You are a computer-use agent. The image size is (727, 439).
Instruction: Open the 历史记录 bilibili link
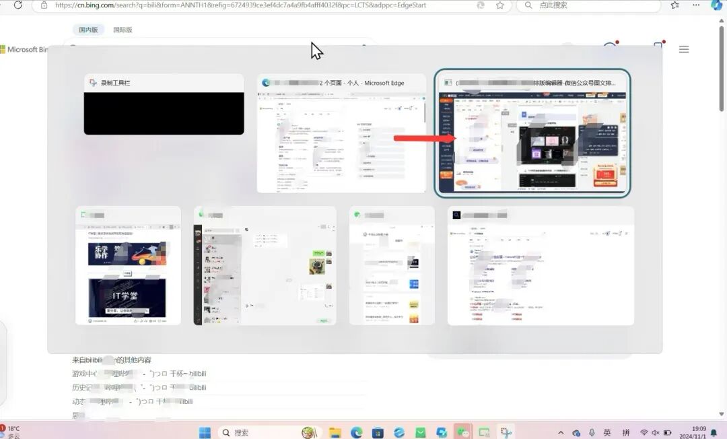tap(139, 388)
